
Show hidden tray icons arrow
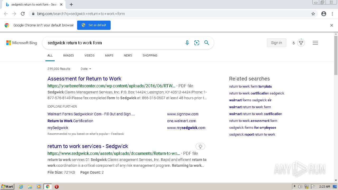294,187
